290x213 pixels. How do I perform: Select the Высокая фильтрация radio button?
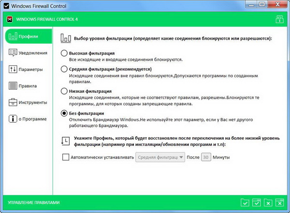(64, 53)
